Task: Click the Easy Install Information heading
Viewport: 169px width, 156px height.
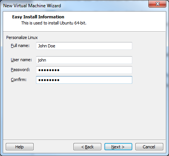Action: [38, 17]
